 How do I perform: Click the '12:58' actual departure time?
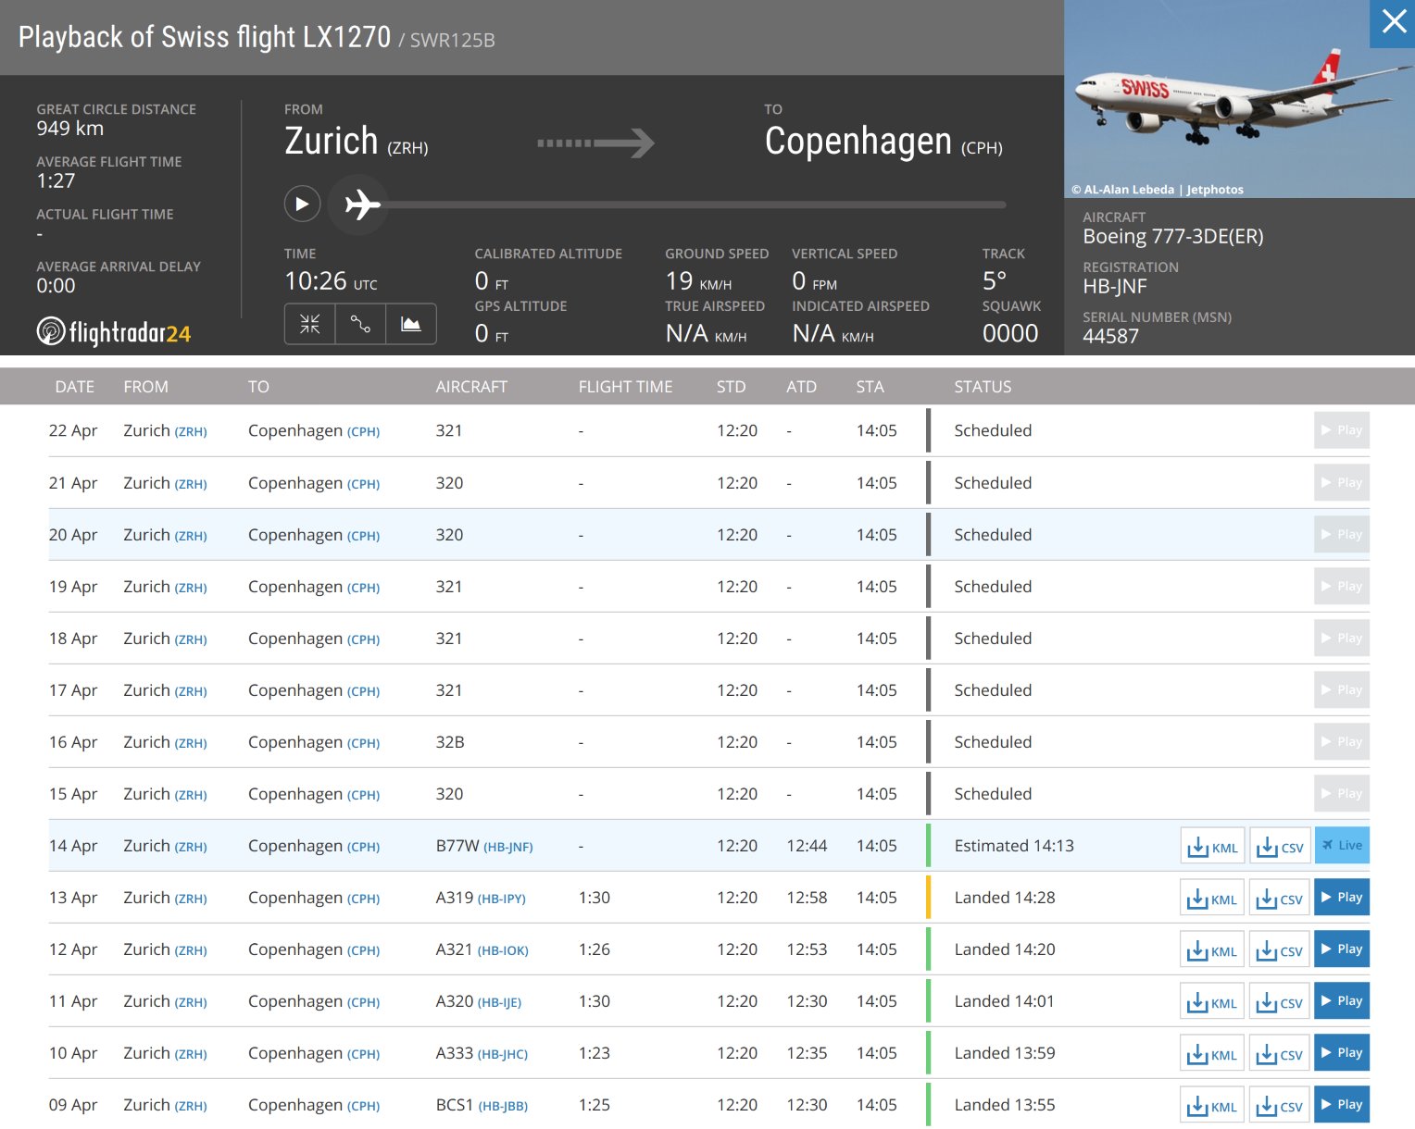[807, 898]
